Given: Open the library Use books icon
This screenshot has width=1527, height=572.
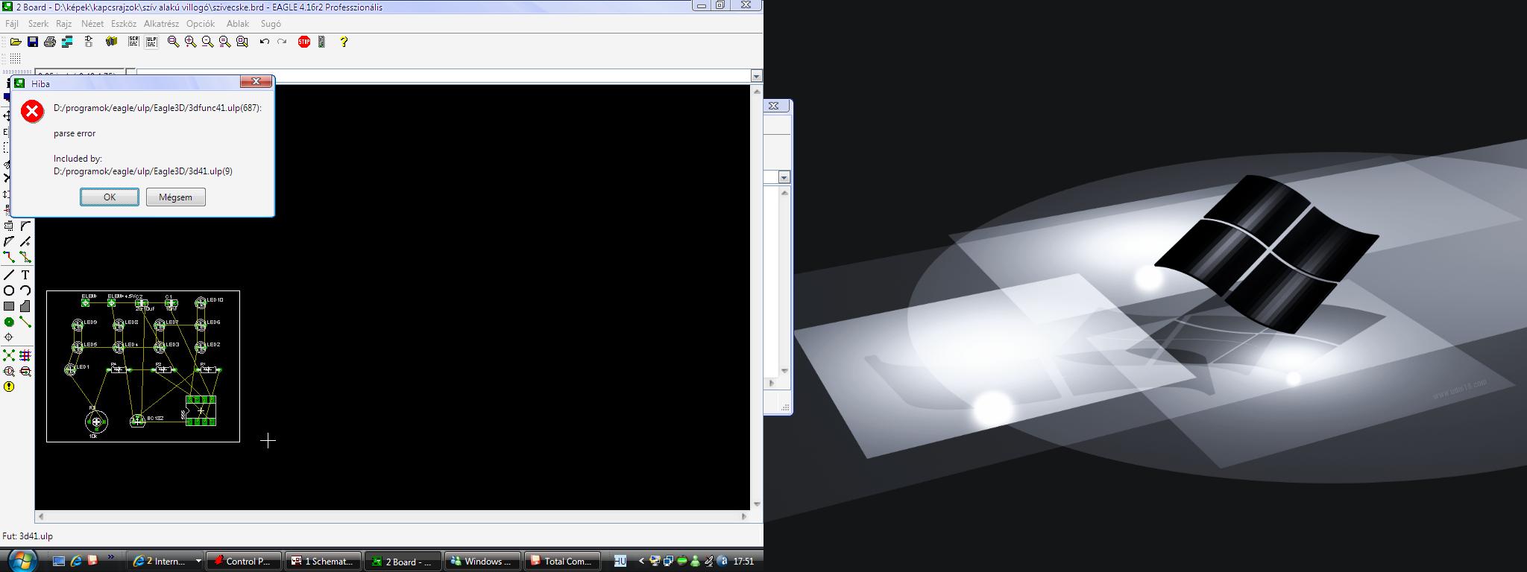Looking at the screenshot, I should pos(112,42).
